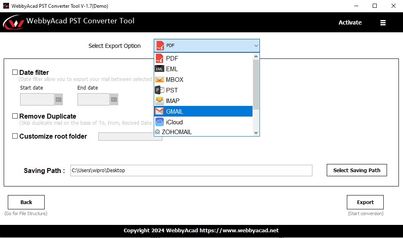
Task: Click the EML icon in dropdown list
Action: pyautogui.click(x=159, y=69)
